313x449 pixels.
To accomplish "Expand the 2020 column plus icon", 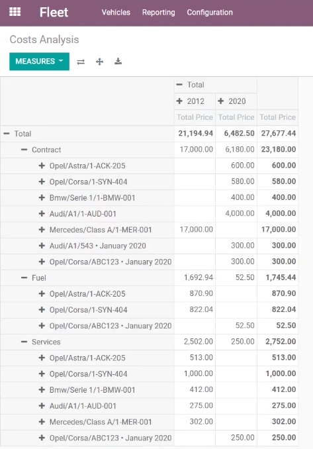I will [x=221, y=101].
